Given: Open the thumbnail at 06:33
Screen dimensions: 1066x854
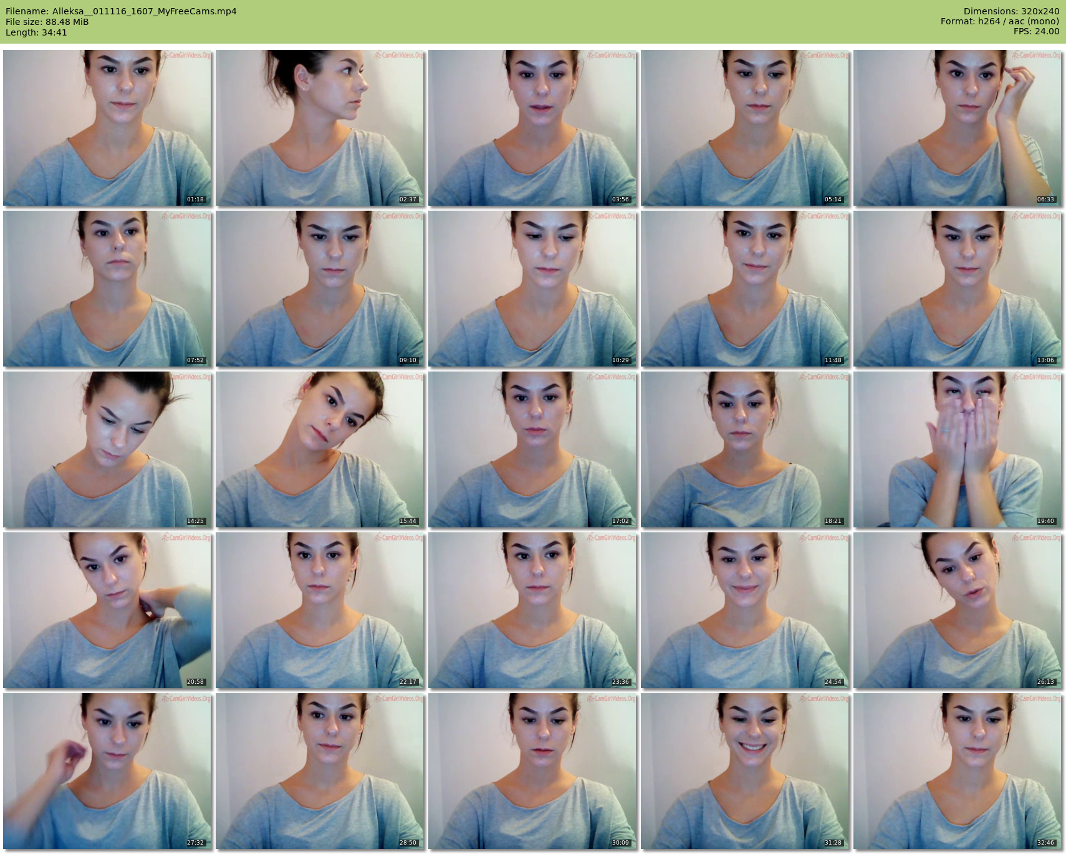Looking at the screenshot, I should point(958,128).
